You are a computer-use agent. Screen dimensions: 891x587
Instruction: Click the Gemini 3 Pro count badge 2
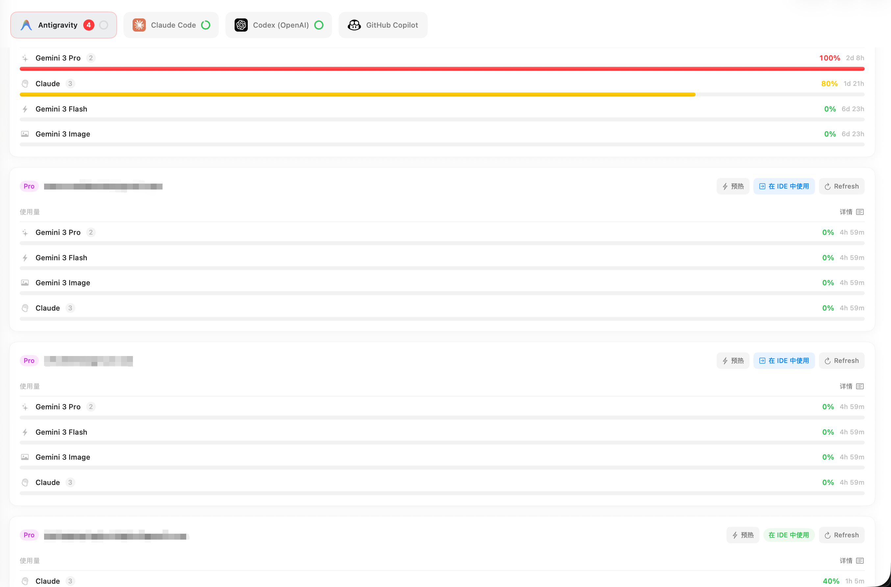coord(90,58)
